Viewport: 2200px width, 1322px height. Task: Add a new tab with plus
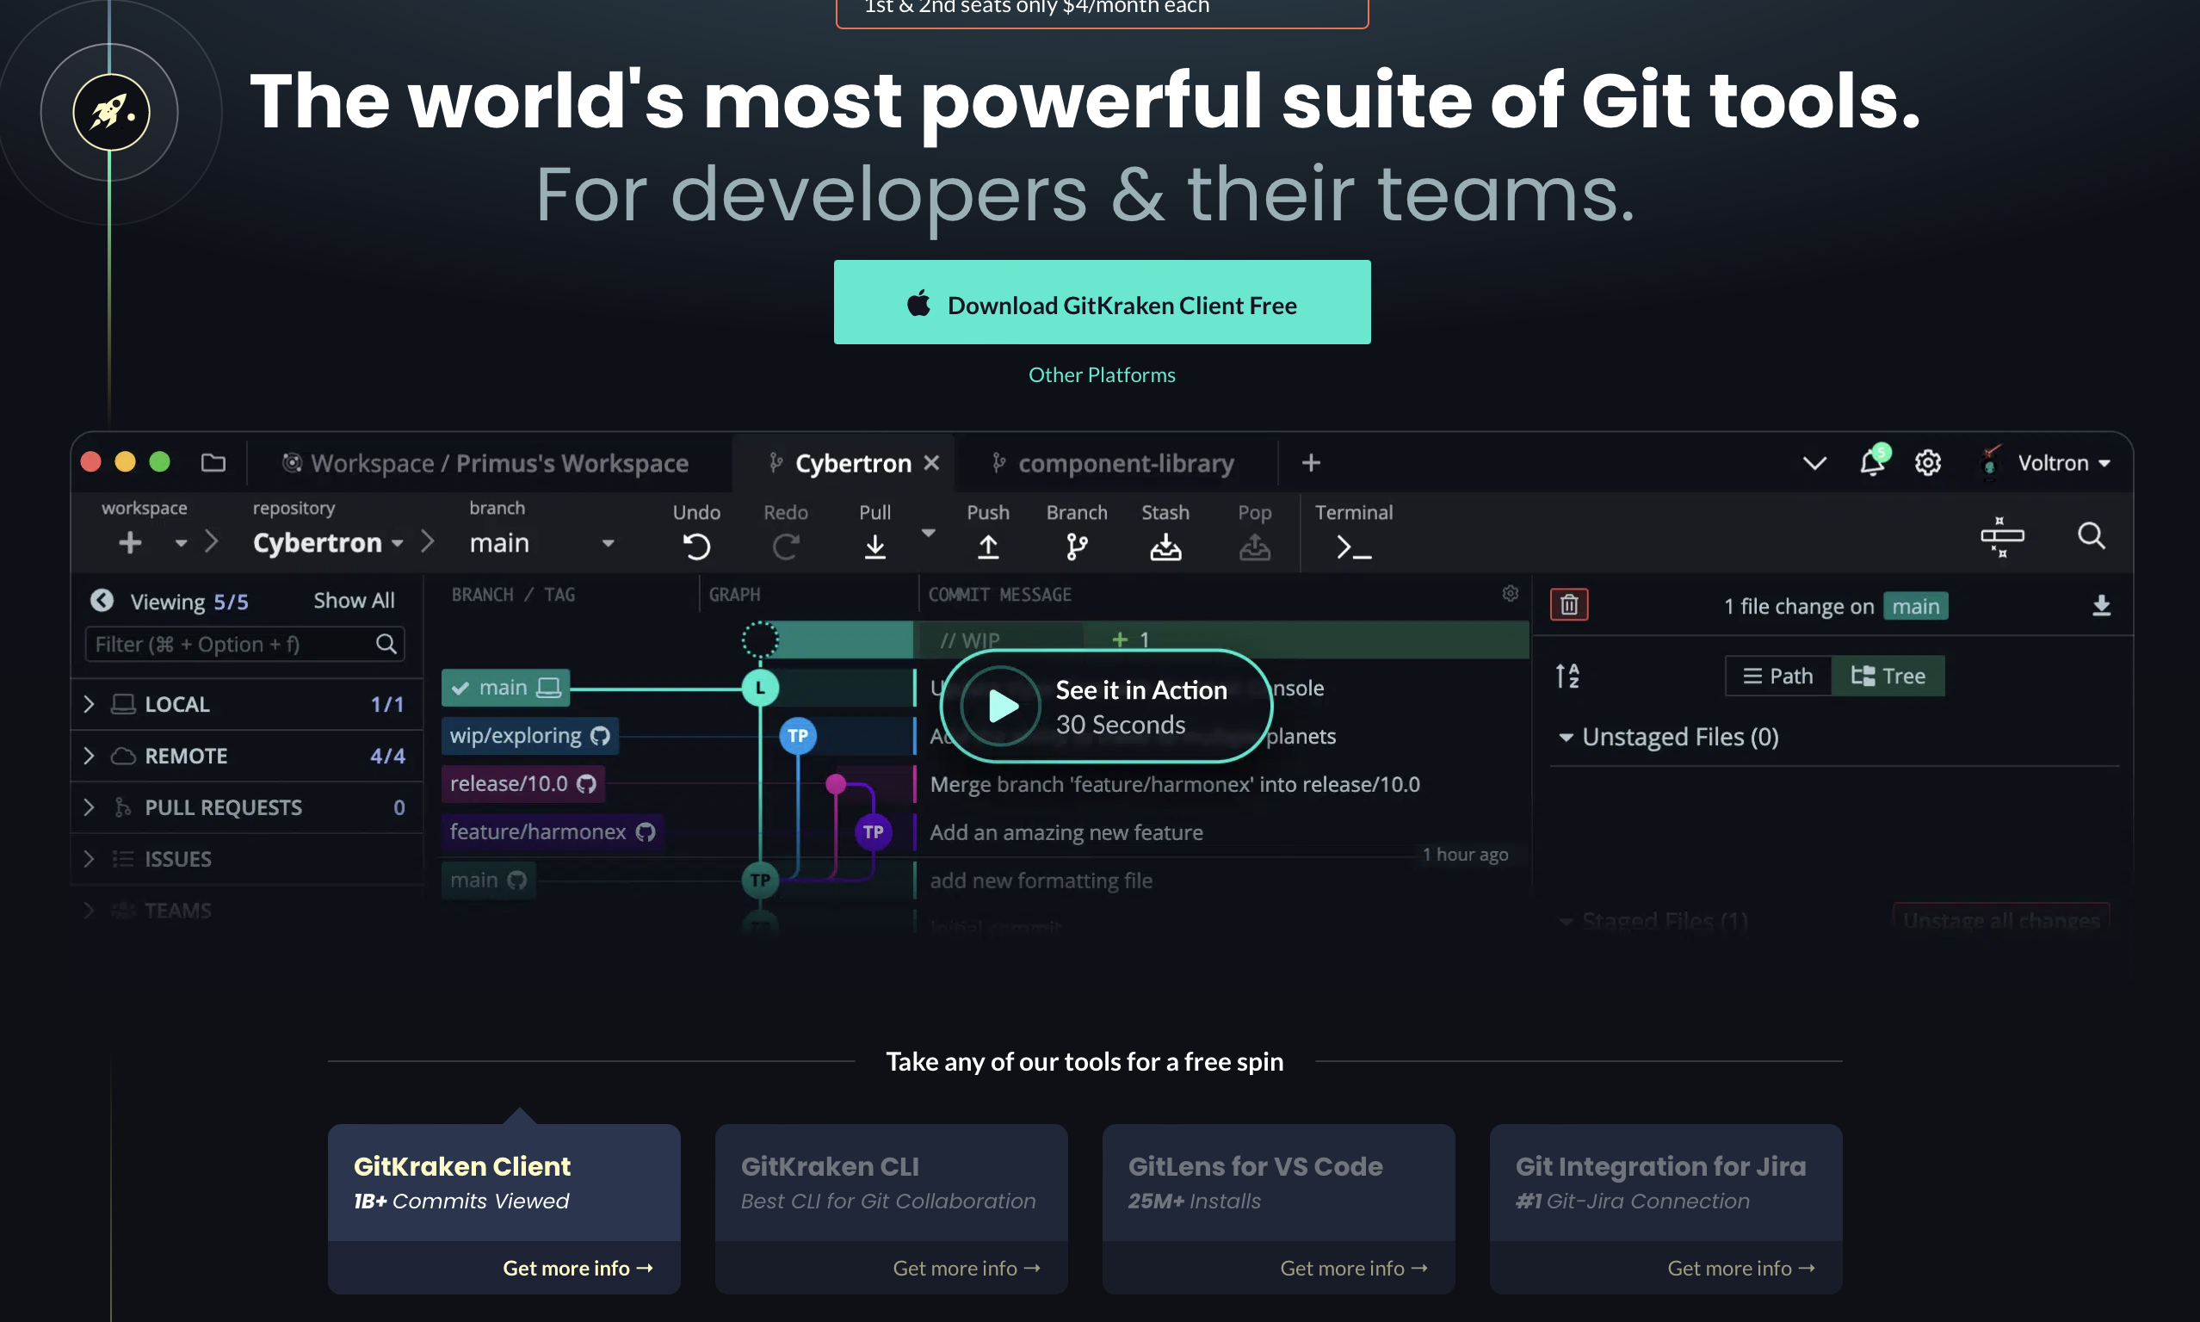[x=1310, y=462]
